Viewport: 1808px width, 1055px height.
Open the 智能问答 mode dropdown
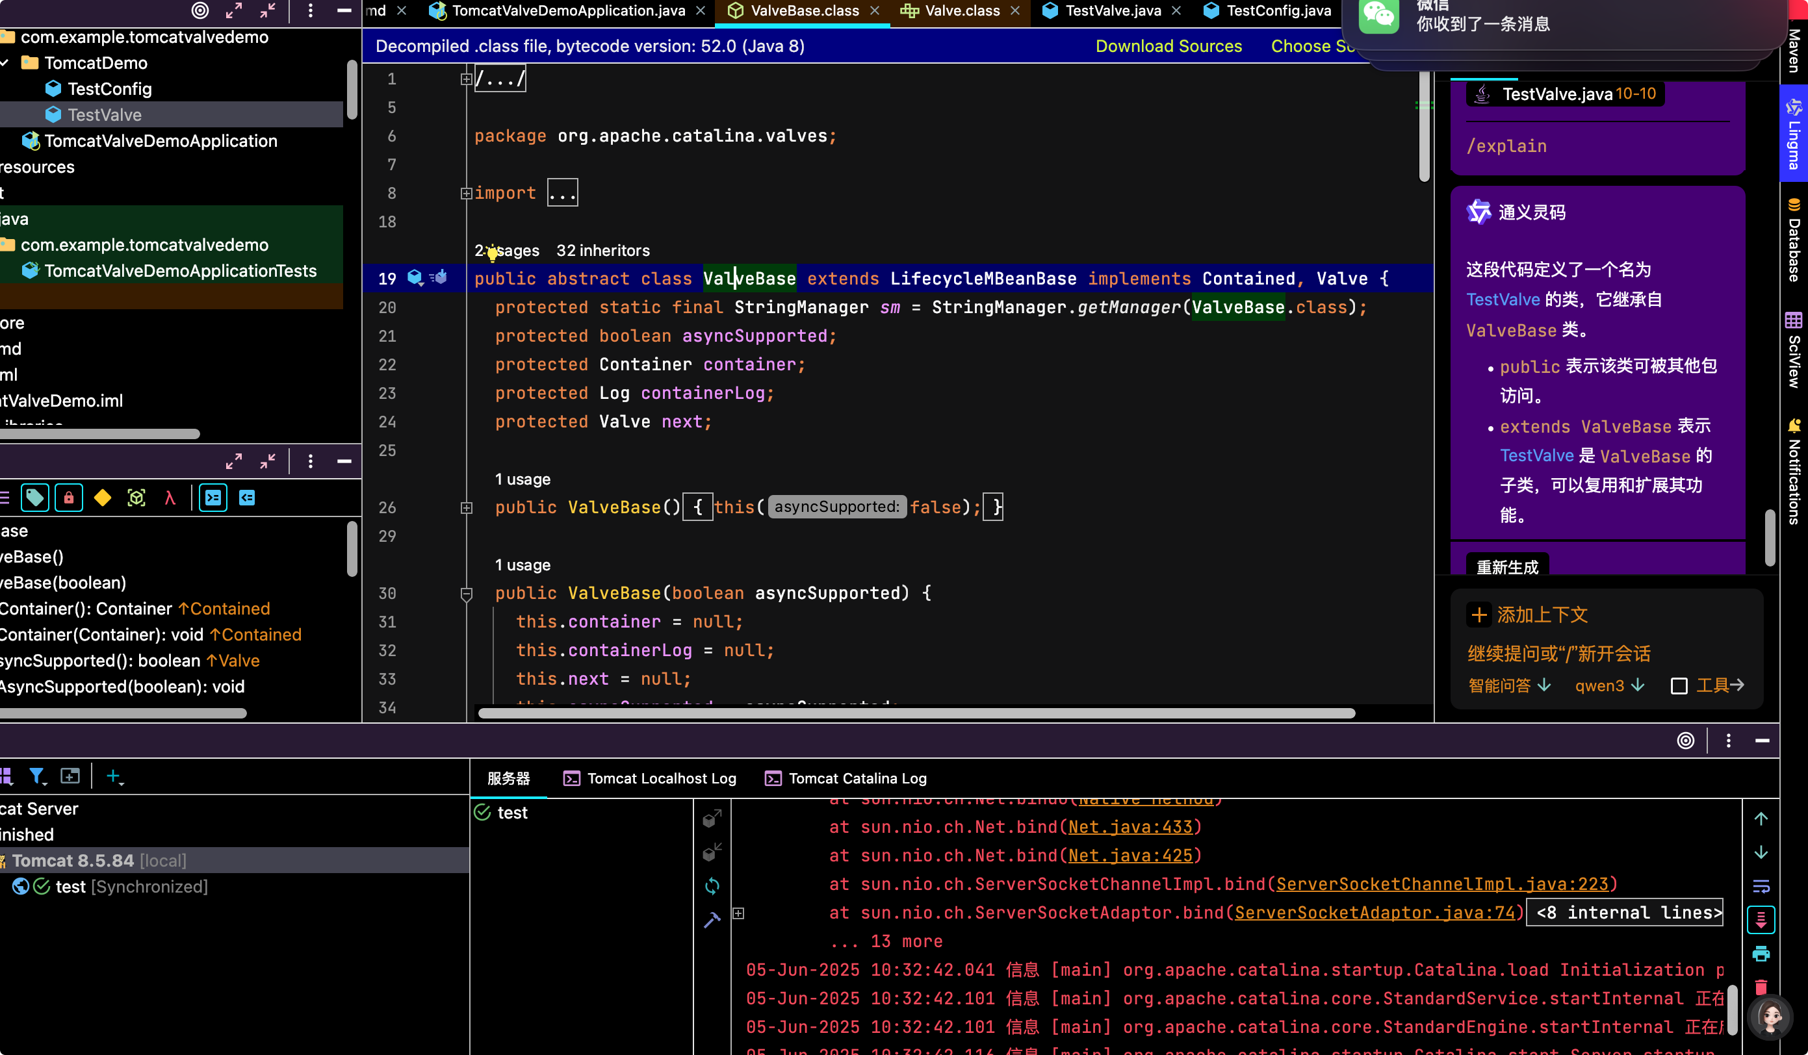1510,685
